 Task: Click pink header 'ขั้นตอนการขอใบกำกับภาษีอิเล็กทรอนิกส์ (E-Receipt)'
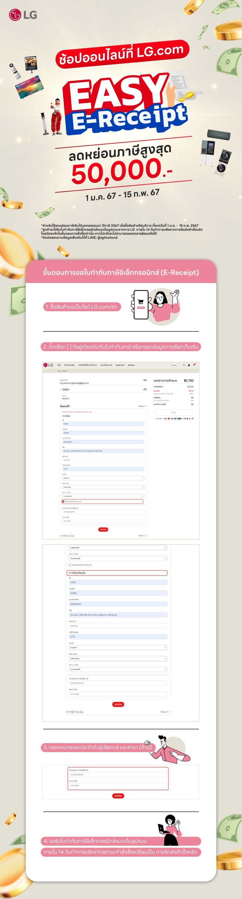pos(121,272)
